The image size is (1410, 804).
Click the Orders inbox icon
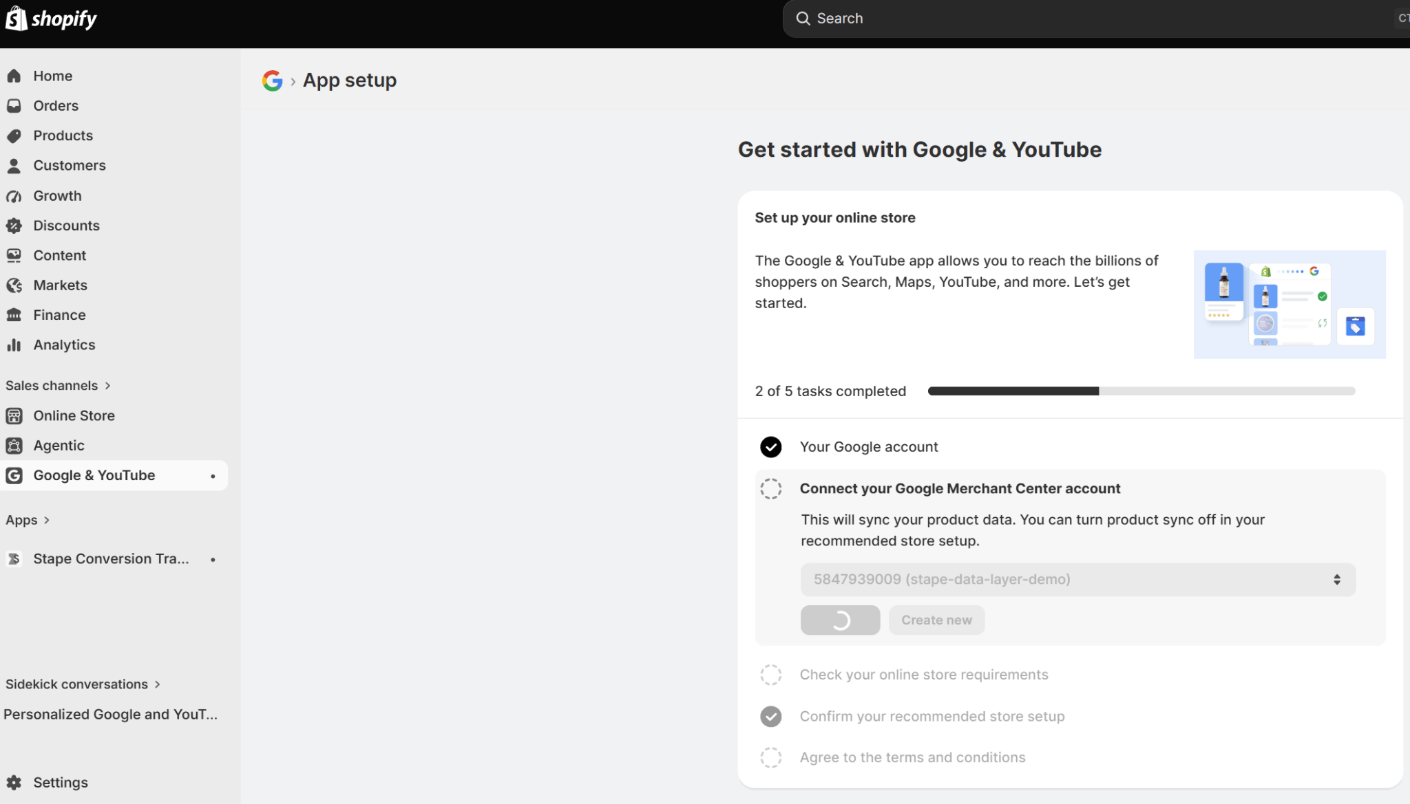coord(14,106)
